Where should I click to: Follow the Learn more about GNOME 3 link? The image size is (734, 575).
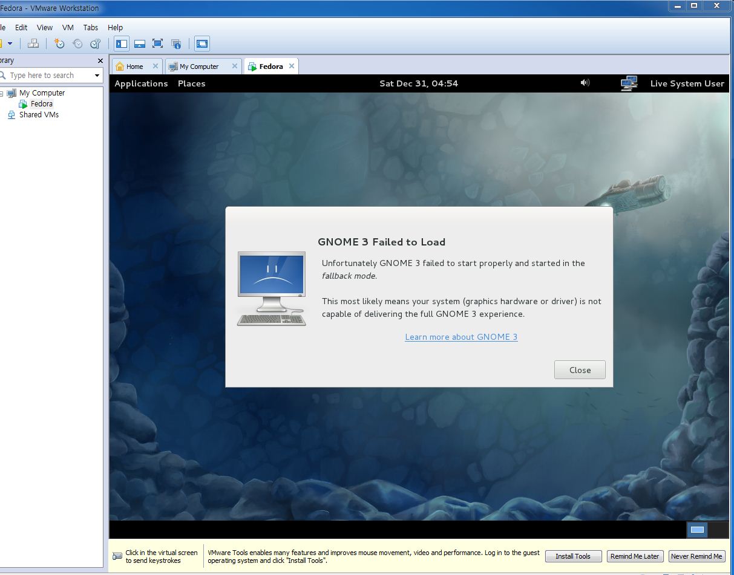click(461, 337)
